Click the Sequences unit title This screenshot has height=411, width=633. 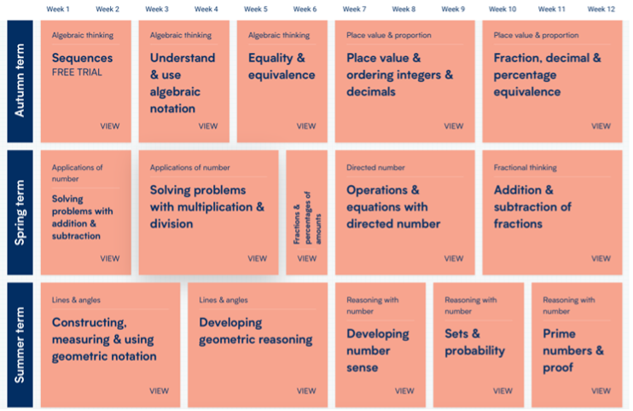tap(82, 58)
